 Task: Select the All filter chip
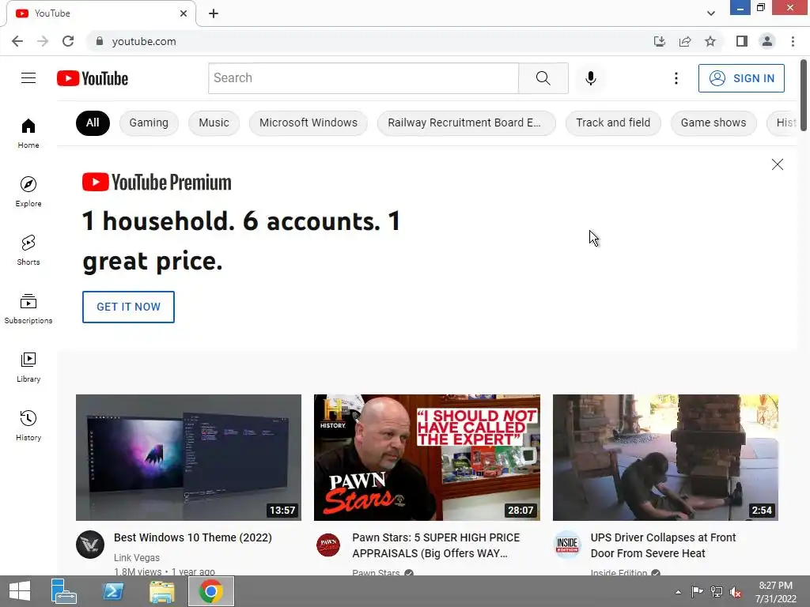tap(93, 123)
